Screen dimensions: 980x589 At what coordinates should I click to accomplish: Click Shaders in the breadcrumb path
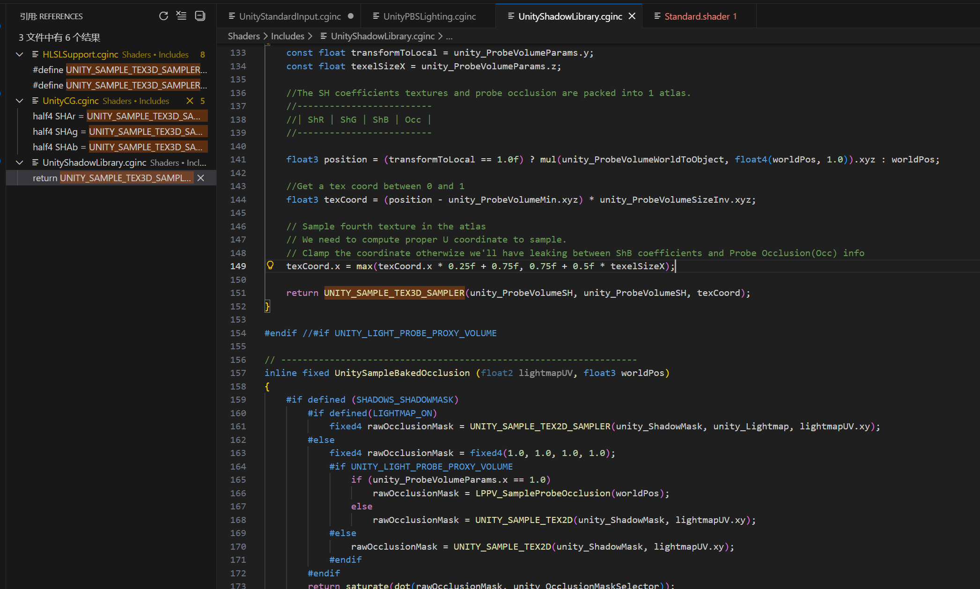[243, 36]
